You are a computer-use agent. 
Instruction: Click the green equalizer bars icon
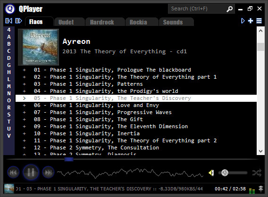252,191
